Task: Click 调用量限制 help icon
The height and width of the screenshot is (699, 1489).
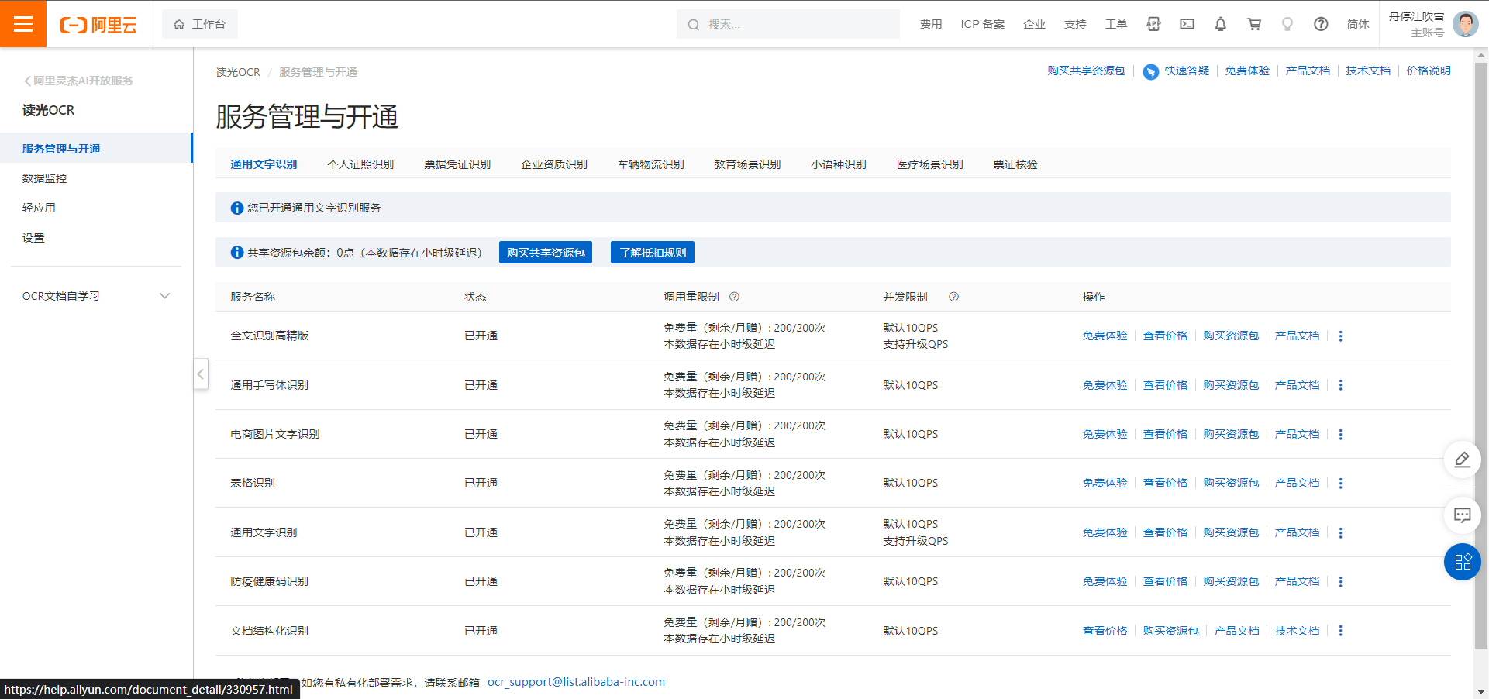Action: [x=734, y=297]
